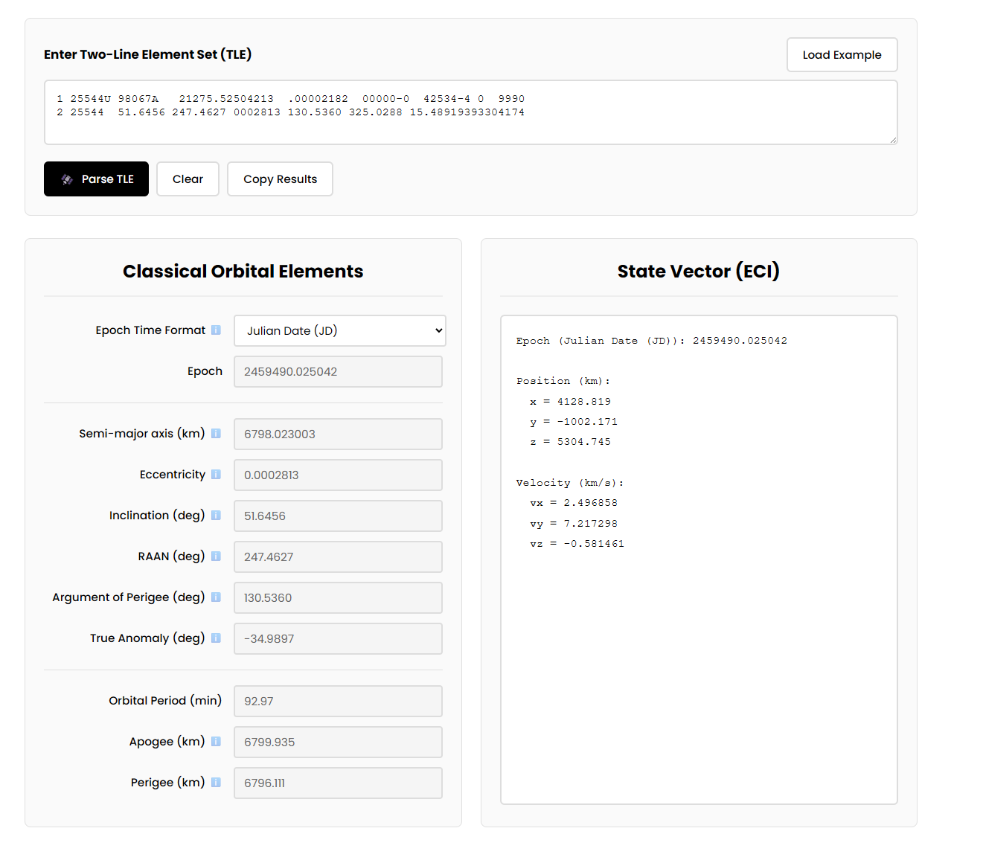983x863 pixels.
Task: Click the 'vy = 7.217298' velocity line
Action: [573, 523]
